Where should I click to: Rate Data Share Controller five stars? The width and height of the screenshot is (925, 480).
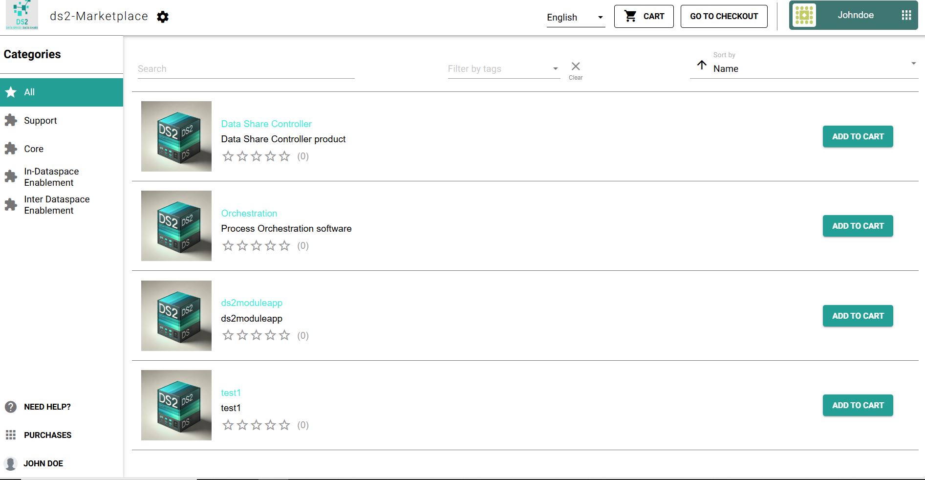pyautogui.click(x=284, y=156)
